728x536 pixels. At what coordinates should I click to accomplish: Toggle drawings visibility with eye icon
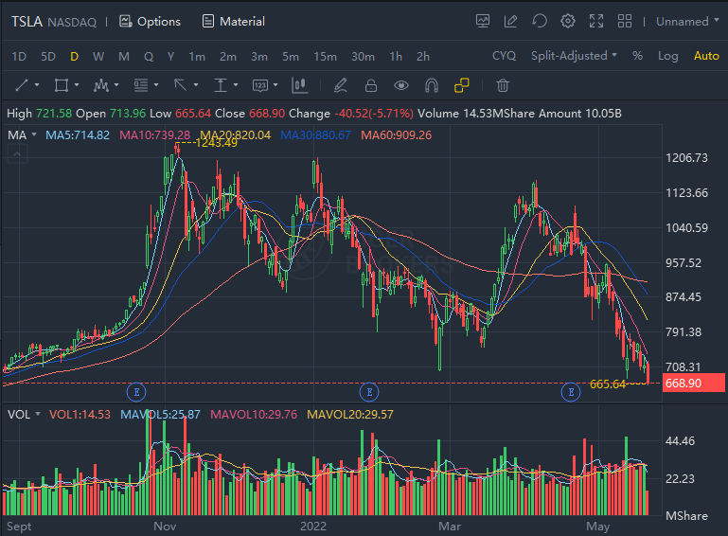pos(401,85)
